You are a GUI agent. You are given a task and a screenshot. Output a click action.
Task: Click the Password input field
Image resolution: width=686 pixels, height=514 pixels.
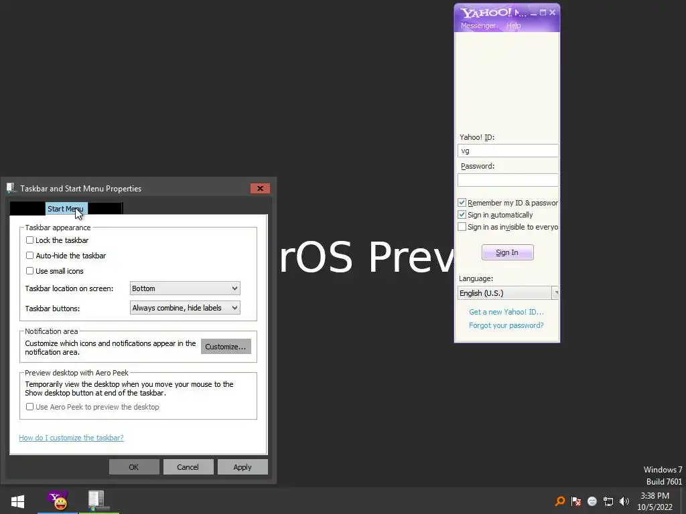pos(508,179)
